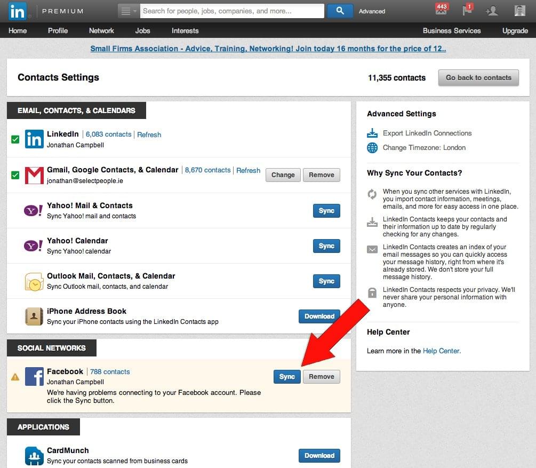Click the CardMunch app icon
Screen dimensions: 536x468
pos(34,456)
